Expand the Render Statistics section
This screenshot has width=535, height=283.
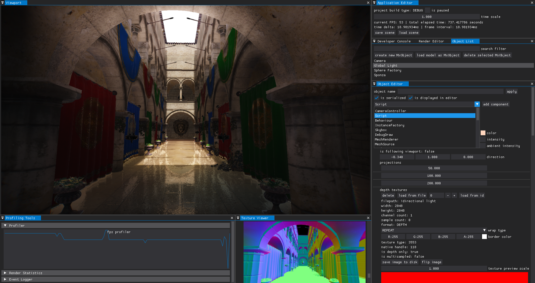tap(5, 273)
